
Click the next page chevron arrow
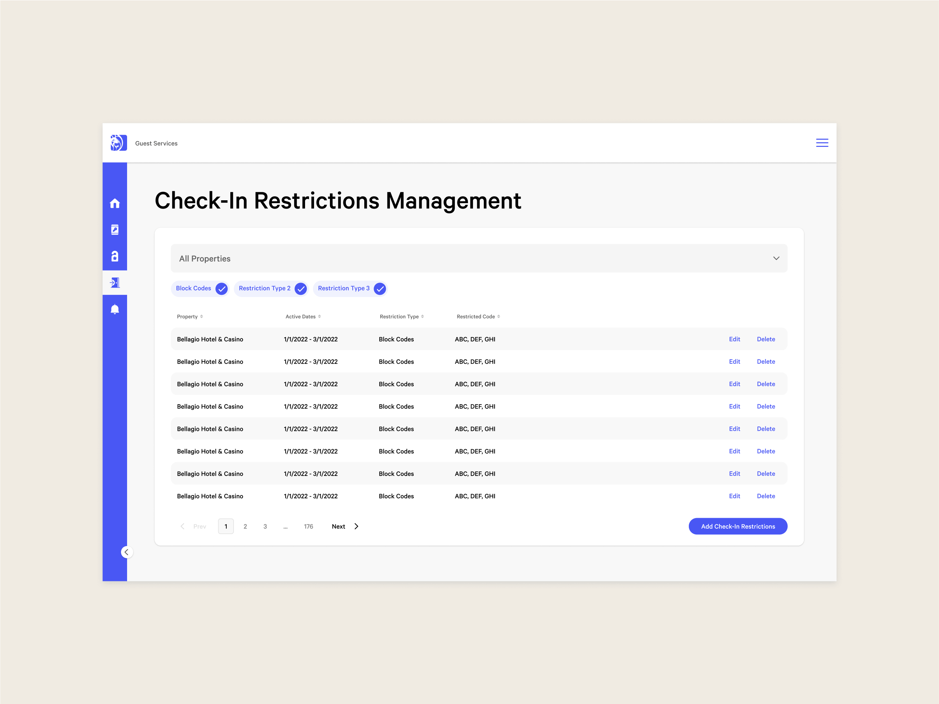pos(356,526)
